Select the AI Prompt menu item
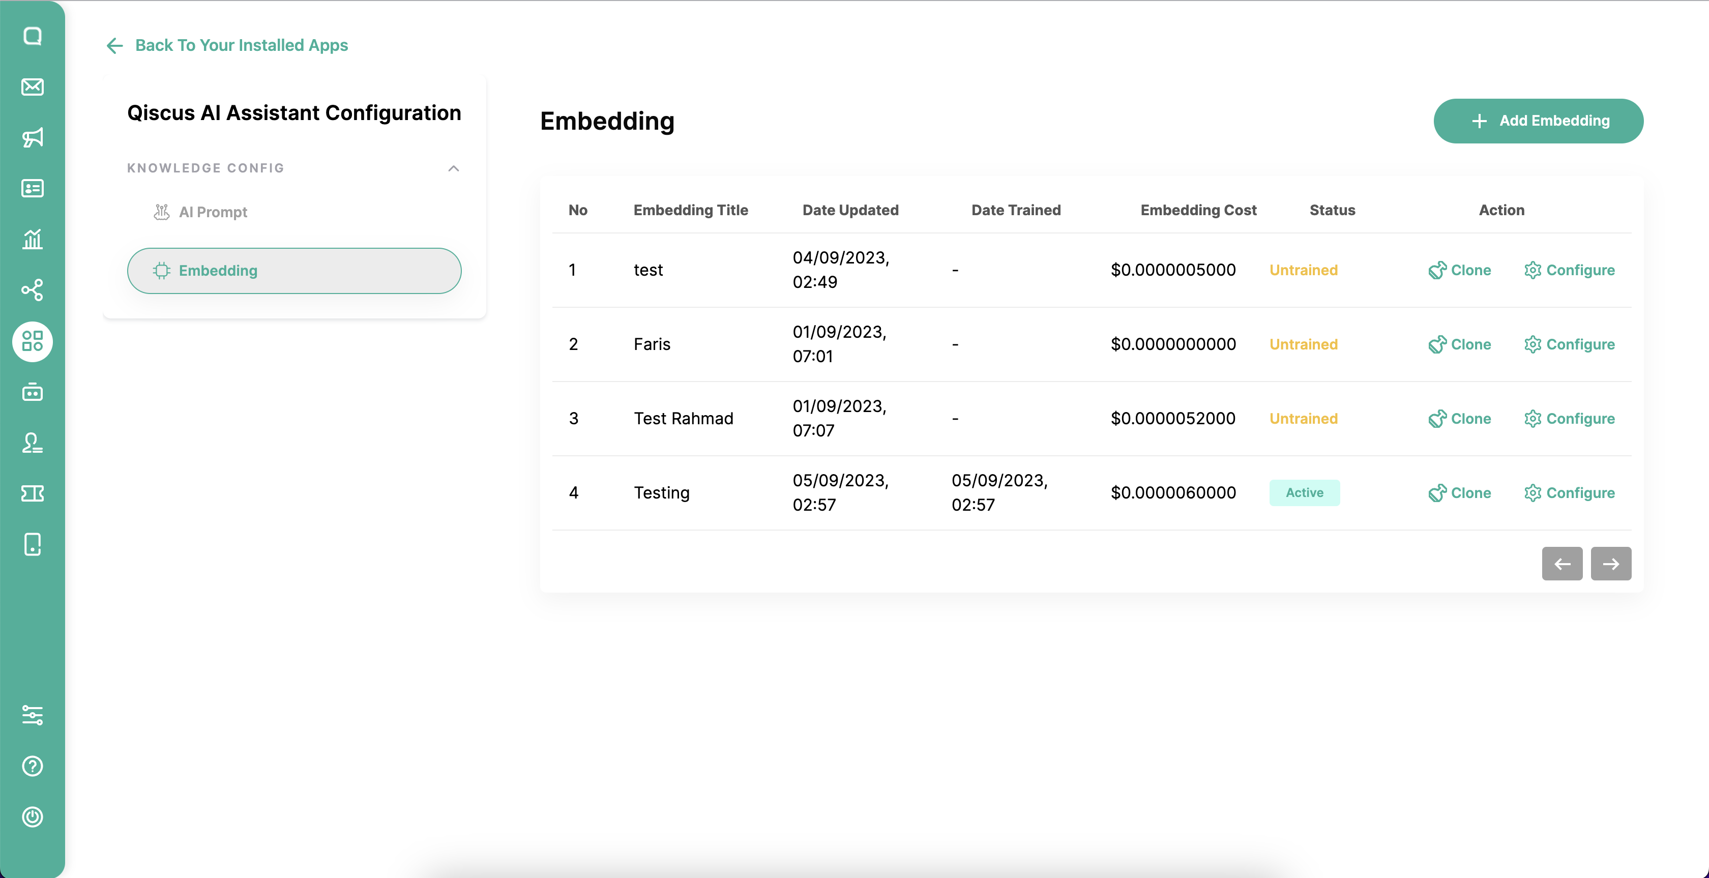The height and width of the screenshot is (878, 1709). pyautogui.click(x=212, y=212)
